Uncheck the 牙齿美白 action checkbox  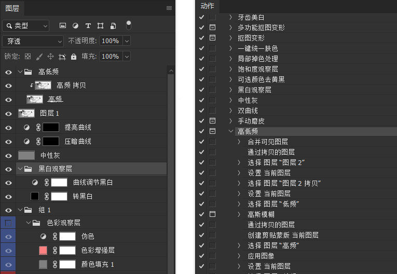coord(201,17)
